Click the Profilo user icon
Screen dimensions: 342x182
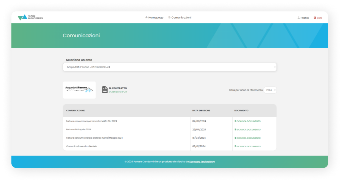[299, 18]
